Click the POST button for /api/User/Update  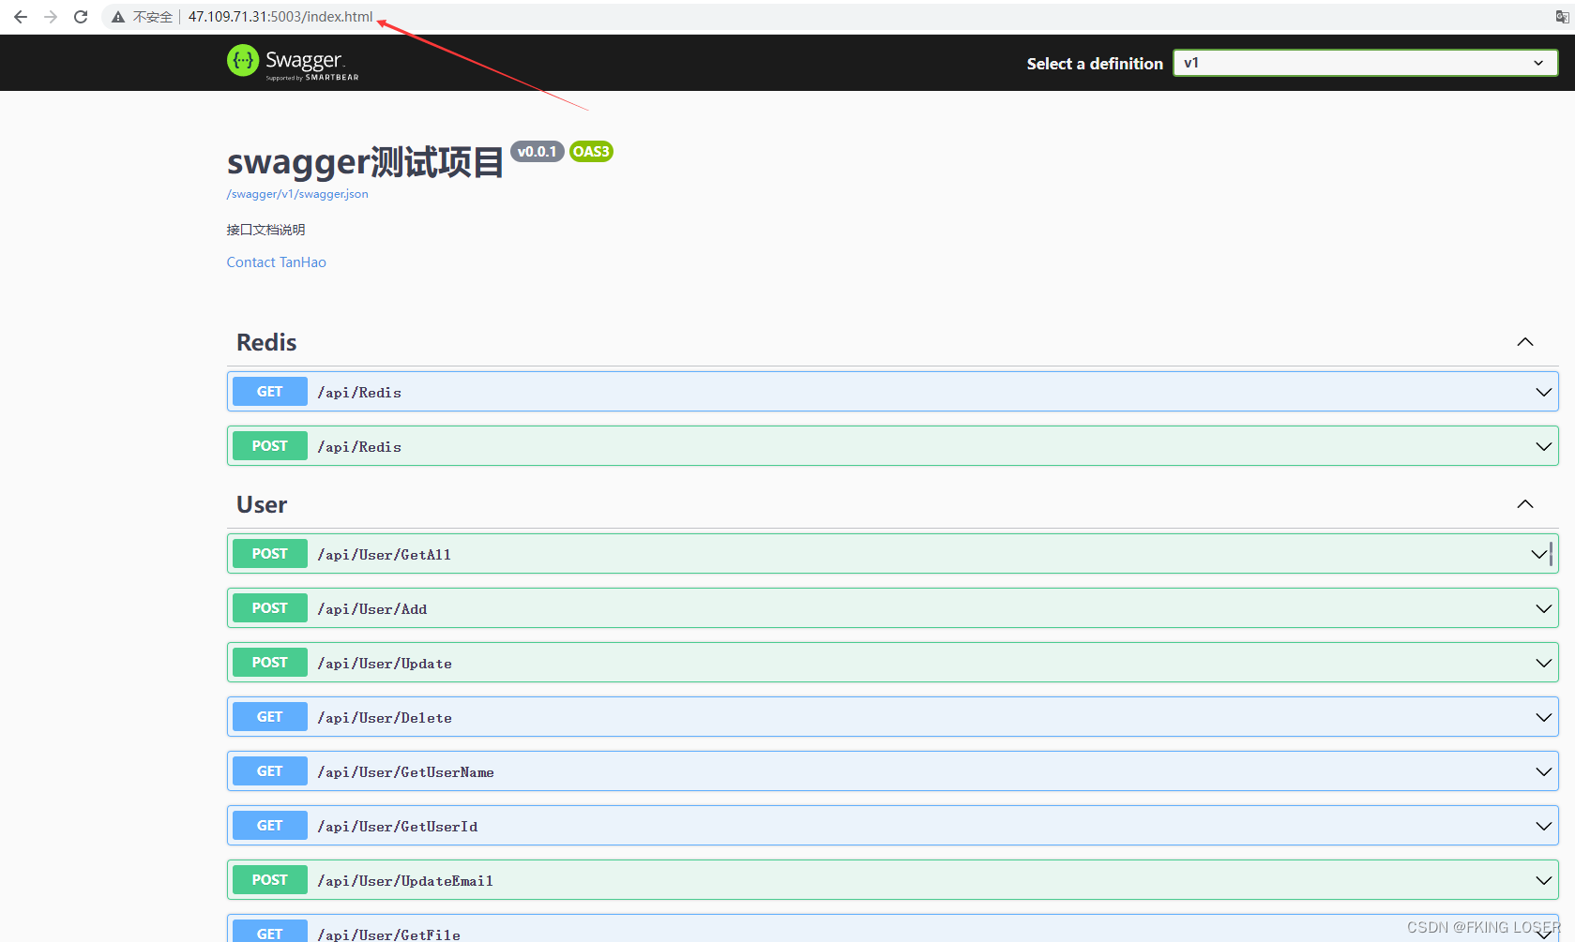270,663
